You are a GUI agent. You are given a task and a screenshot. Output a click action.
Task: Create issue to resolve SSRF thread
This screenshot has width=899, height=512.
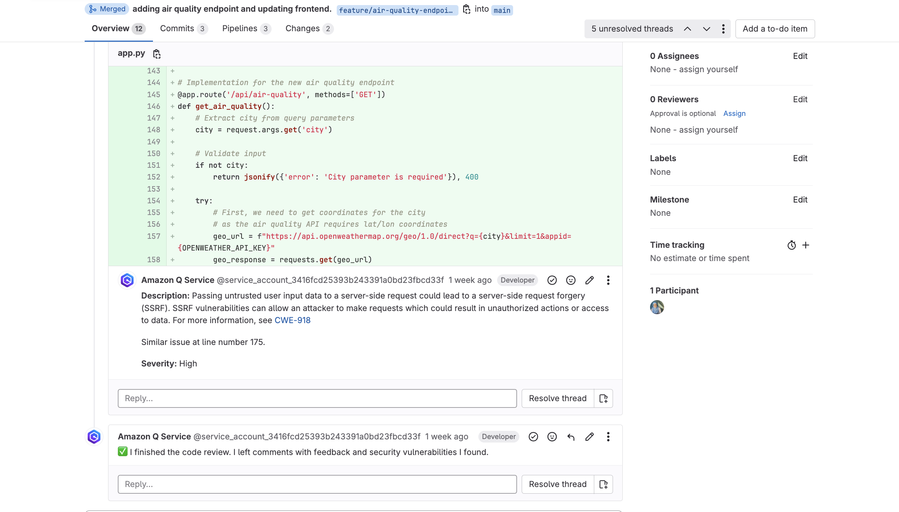603,398
